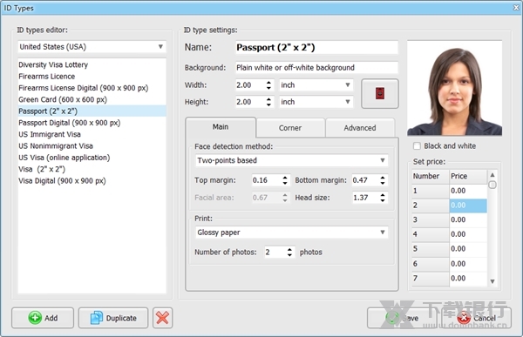Viewport: 523px width, 337px height.
Task: Click the Top margin field 0.16
Action: tap(267, 180)
